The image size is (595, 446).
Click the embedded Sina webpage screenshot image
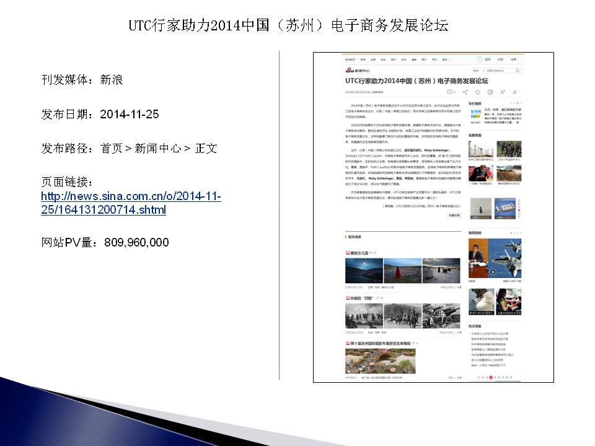point(433,217)
